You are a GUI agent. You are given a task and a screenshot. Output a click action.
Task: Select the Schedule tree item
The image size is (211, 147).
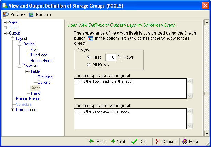[x=24, y=104]
